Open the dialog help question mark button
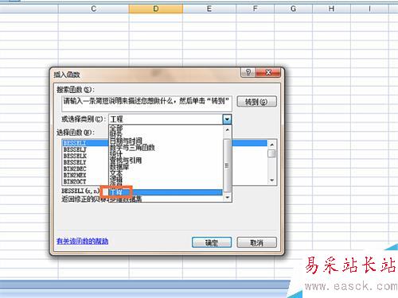The height and width of the screenshot is (298, 398). pyautogui.click(x=248, y=72)
